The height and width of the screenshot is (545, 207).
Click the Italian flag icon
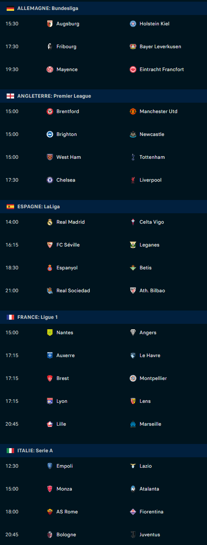click(10, 451)
